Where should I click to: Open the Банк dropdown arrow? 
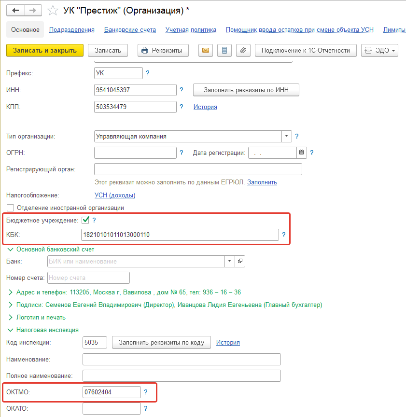tap(230, 261)
